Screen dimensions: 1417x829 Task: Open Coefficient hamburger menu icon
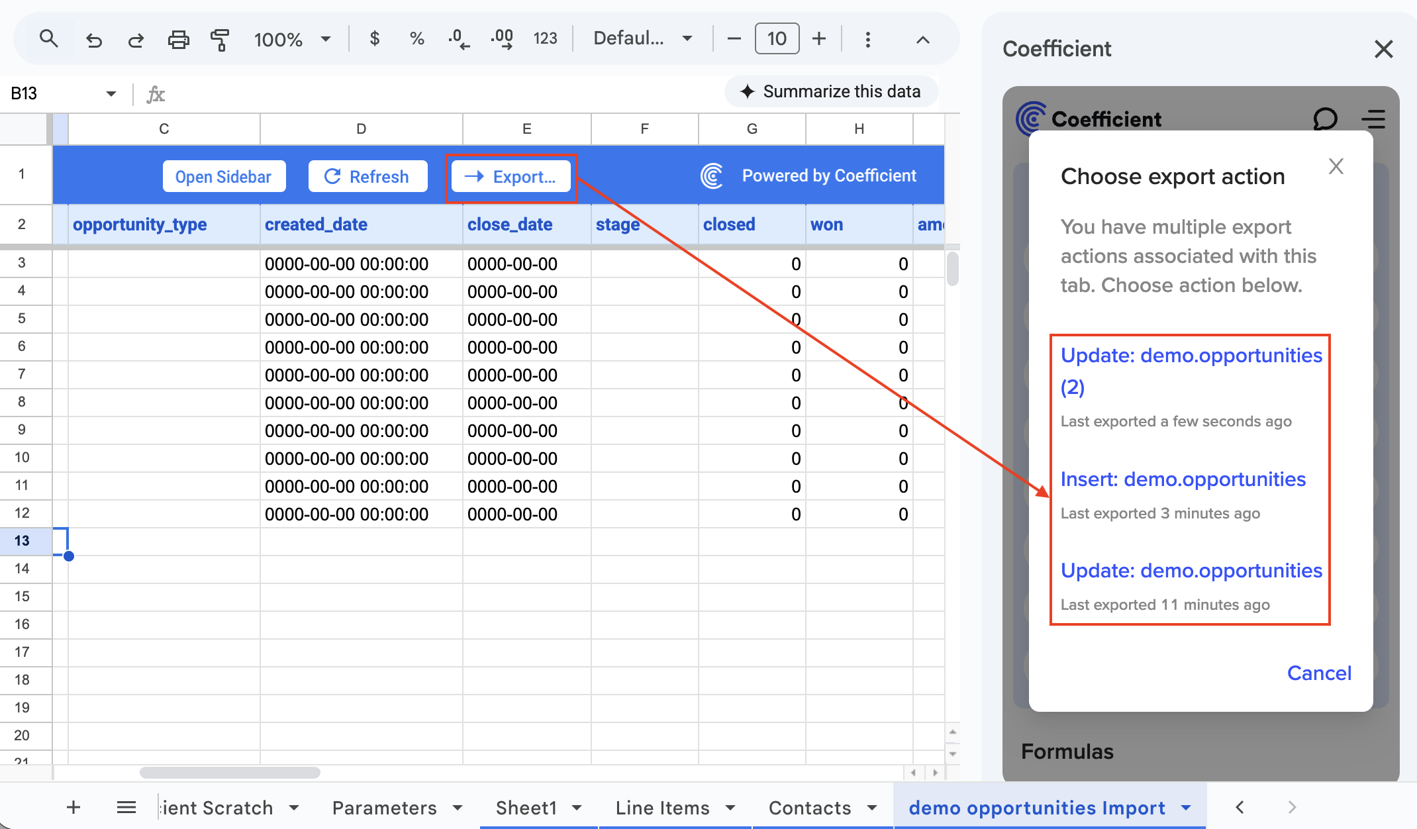(x=1373, y=119)
